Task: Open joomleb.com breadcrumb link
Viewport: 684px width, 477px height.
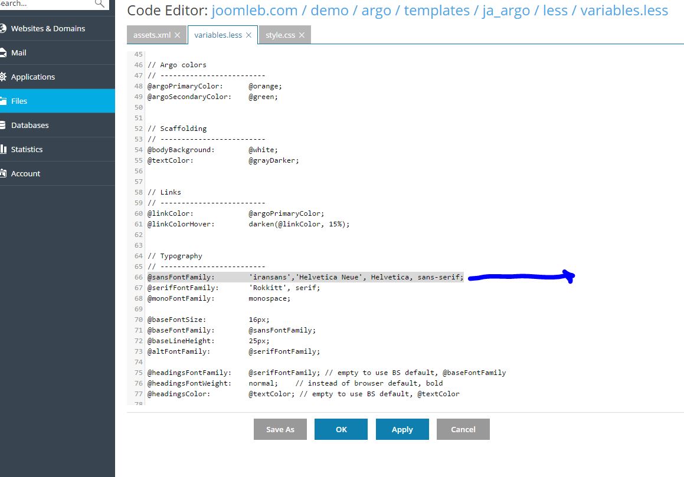Action: tap(255, 11)
